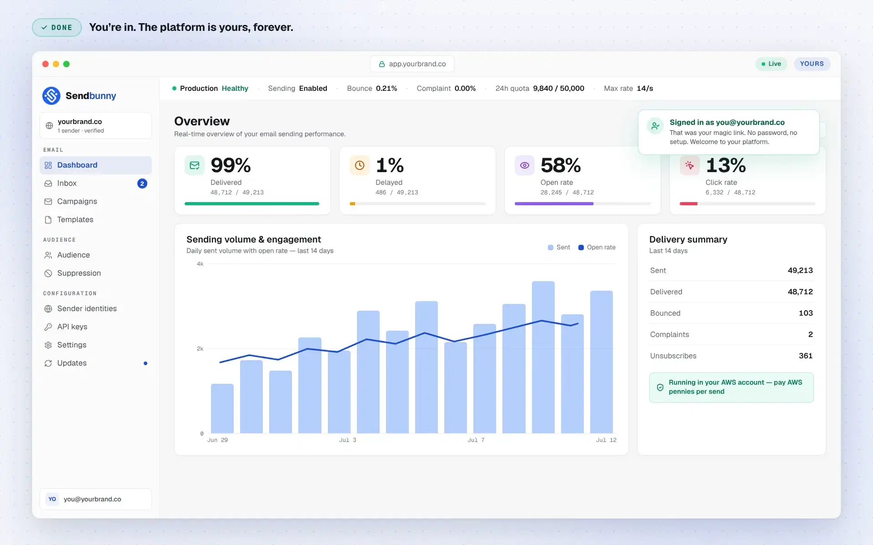The width and height of the screenshot is (873, 545).
Task: Click the blue dot beside Updates
Action: point(145,363)
